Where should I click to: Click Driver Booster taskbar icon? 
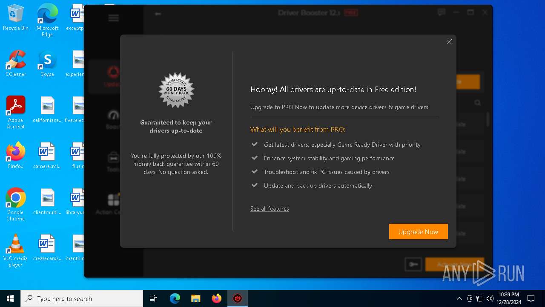(x=238, y=298)
